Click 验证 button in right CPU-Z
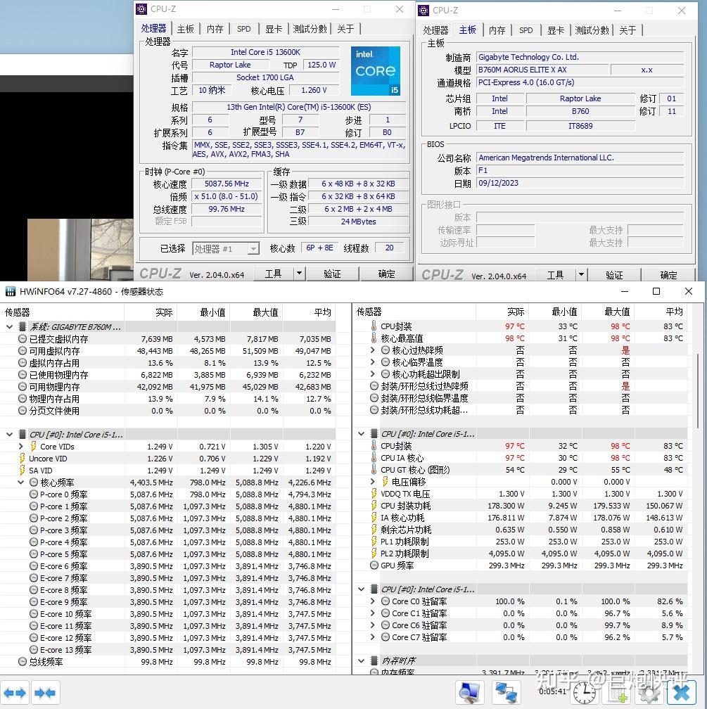 [614, 274]
